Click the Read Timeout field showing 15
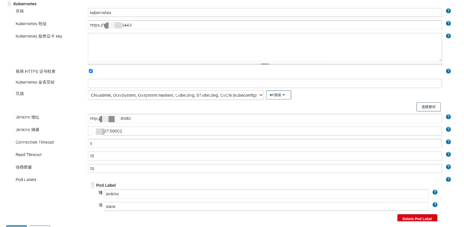This screenshot has width=464, height=227. tap(265, 156)
